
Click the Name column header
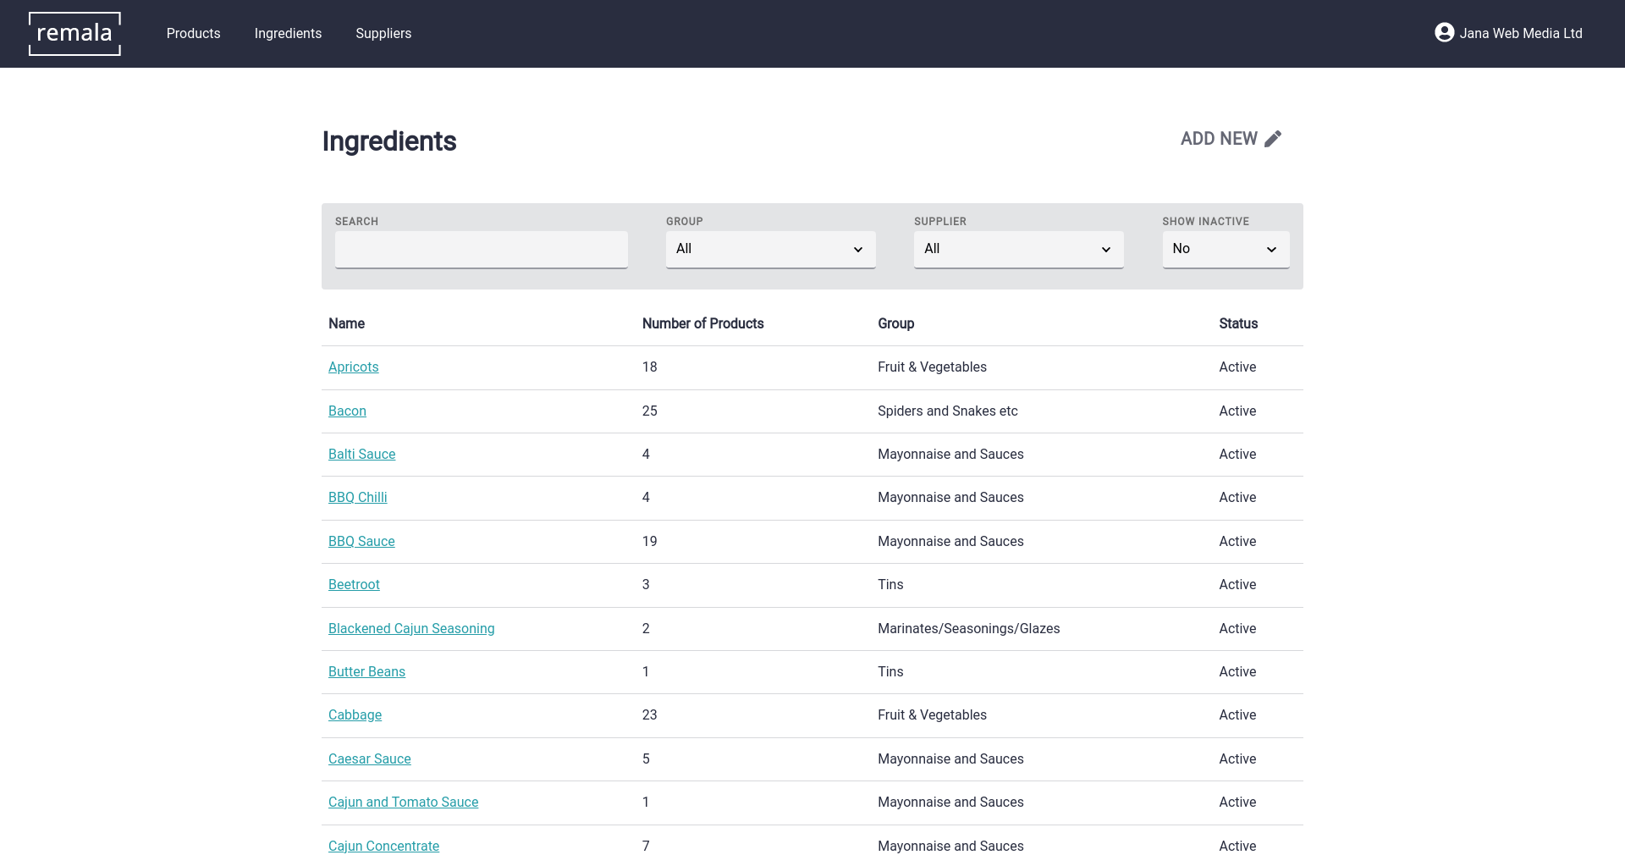[x=346, y=324]
